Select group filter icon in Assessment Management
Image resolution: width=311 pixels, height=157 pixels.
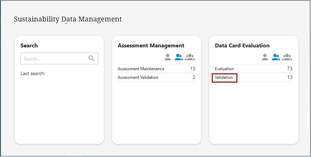point(190,57)
